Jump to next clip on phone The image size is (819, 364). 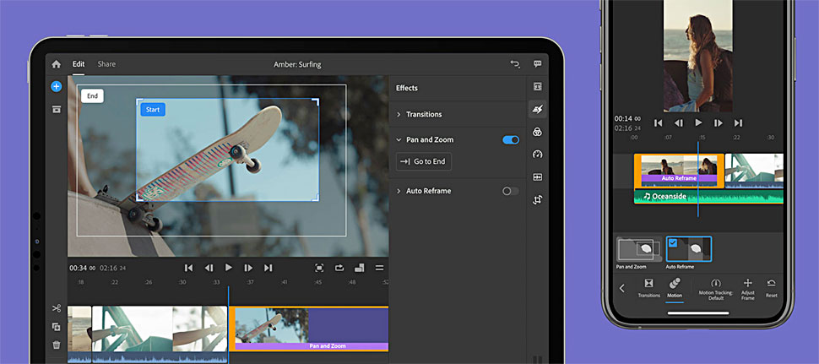(738, 122)
